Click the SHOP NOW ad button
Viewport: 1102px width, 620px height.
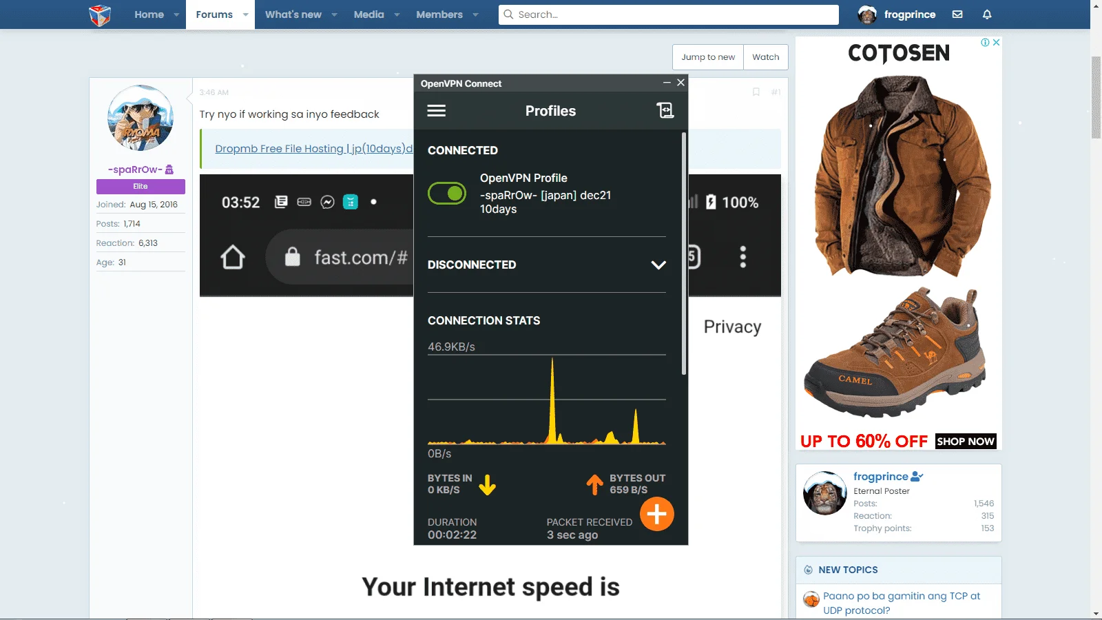pyautogui.click(x=966, y=442)
